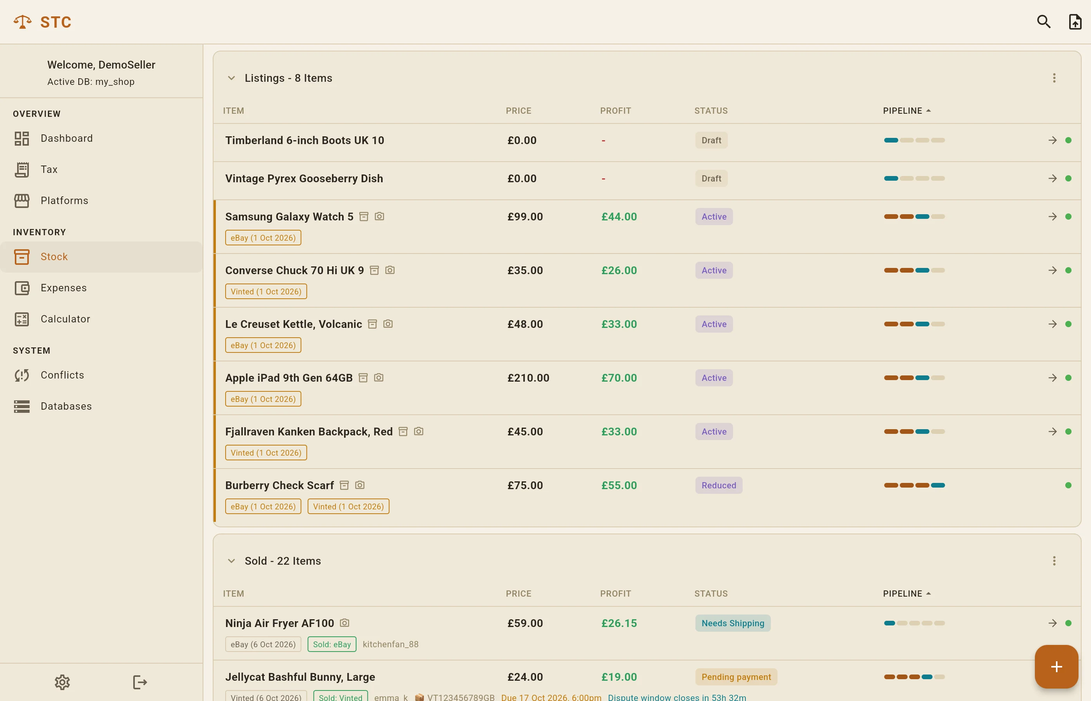Click camera icon beside Samsung Galaxy Watch 5
The height and width of the screenshot is (701, 1091).
(379, 216)
